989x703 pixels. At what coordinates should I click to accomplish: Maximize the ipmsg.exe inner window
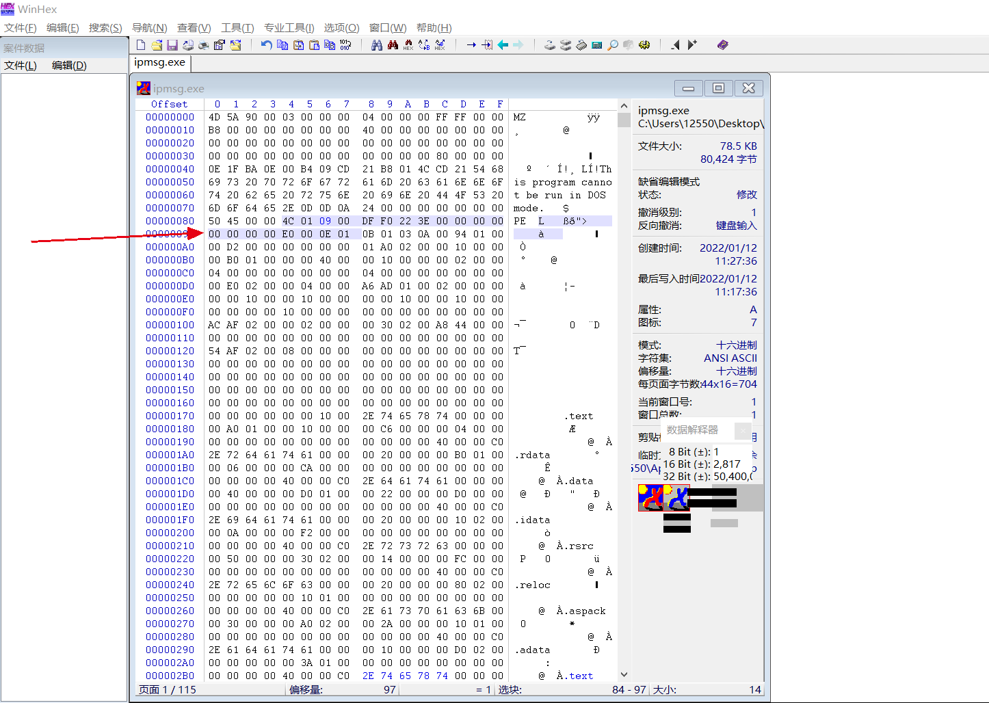point(718,88)
